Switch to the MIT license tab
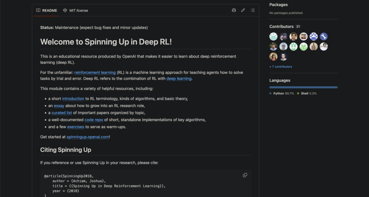369x197 pixels. tap(76, 10)
